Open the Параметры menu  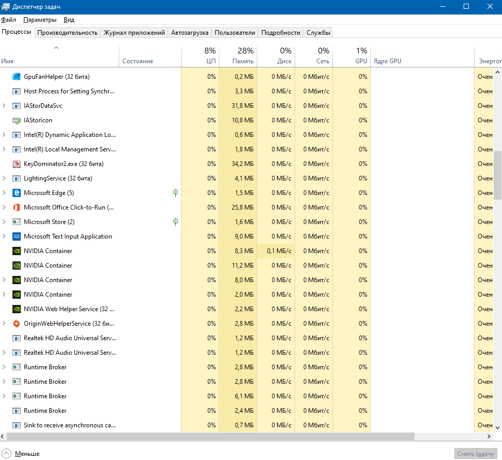click(x=40, y=20)
